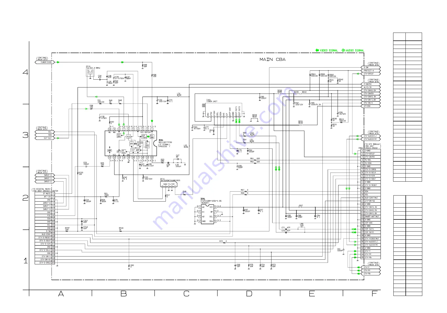This screenshot has height=313, width=447.
Task: Select the SAW FILTER block label
Action: pos(169,184)
